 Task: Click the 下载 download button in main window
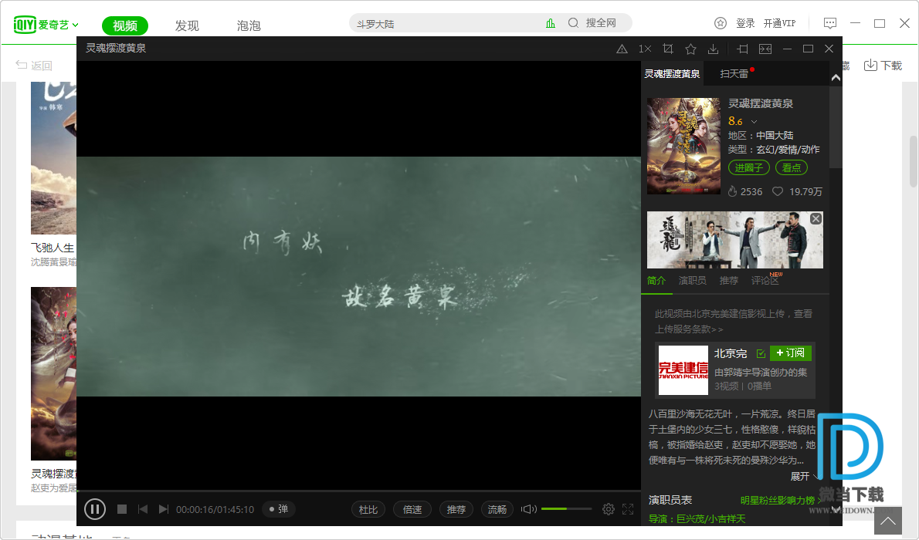[883, 65]
